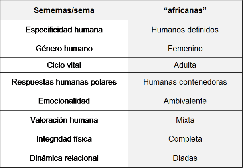Click the "Dinámica relacional" row label
This screenshot has height=168, width=243.
pos(64,158)
